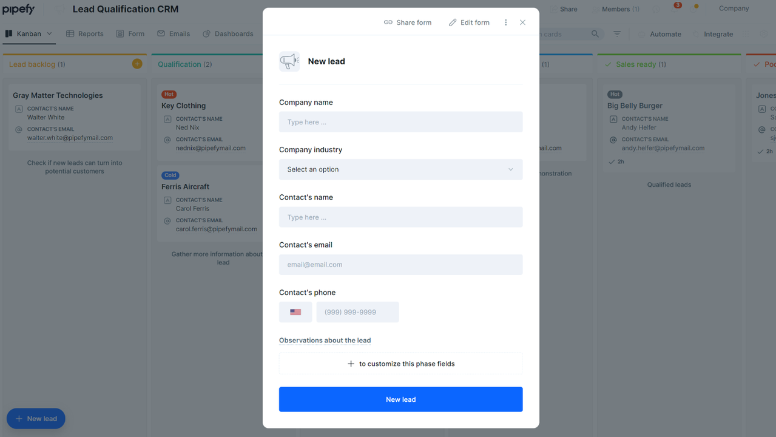Submit with the blue New lead button

pyautogui.click(x=400, y=399)
